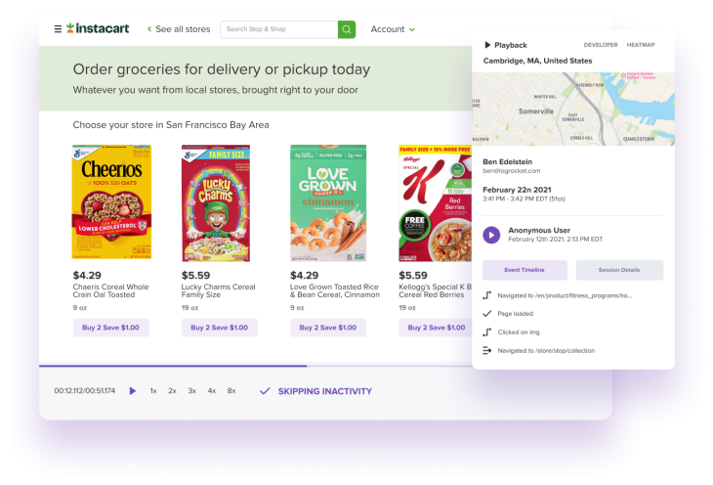Click Buy 2 Save $1.00 under Special K

(x=436, y=328)
